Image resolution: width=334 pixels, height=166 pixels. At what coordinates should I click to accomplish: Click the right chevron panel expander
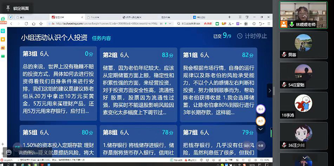(270, 90)
